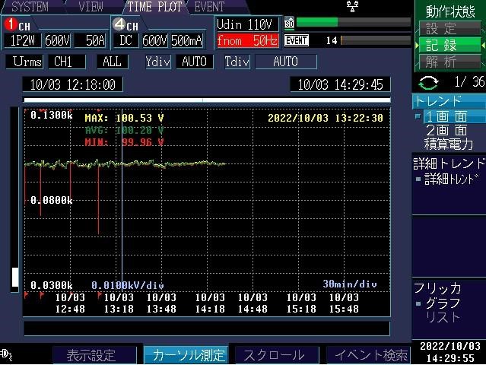This screenshot has height=365, width=486.
Task: Switch to the SYSTEM tab
Action: click(x=30, y=7)
